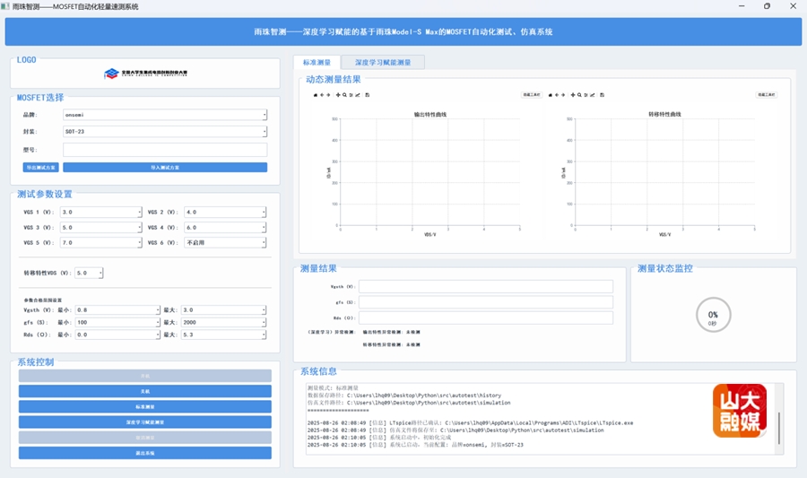Image resolution: width=807 pixels, height=478 pixels.
Task: Open axis edit icon in transfer characteristic chart toolbar
Action: pos(593,95)
